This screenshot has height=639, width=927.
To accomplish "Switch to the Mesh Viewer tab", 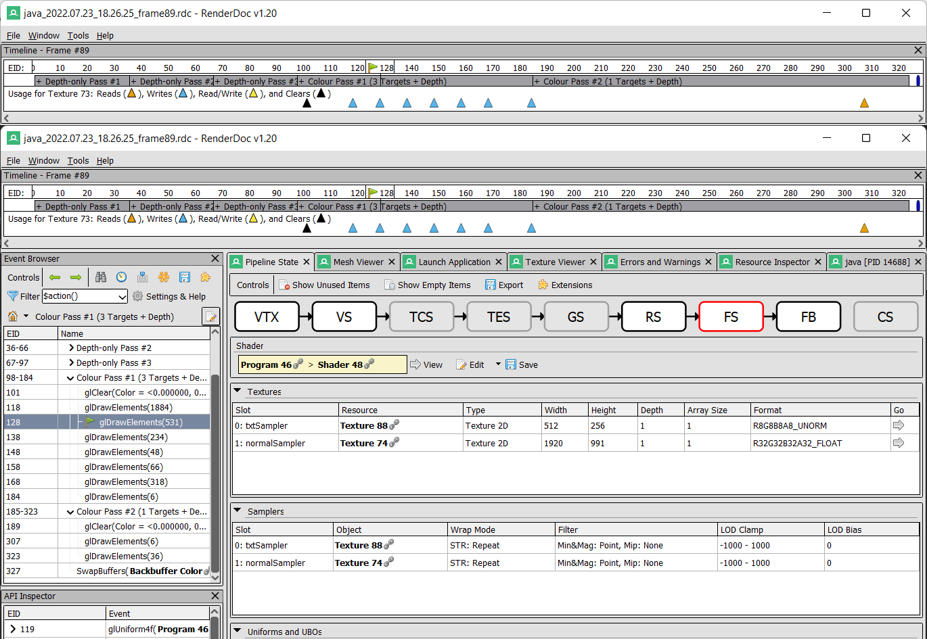I will click(x=359, y=262).
